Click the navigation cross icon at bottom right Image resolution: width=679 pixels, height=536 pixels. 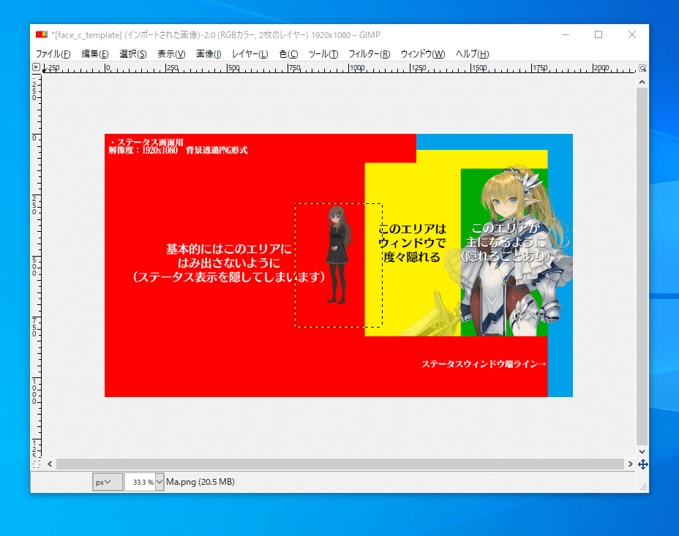pos(642,464)
